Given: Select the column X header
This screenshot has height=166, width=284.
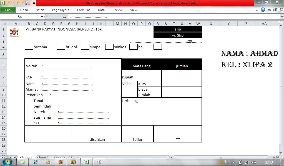Looking at the screenshot, I should pos(211,24).
